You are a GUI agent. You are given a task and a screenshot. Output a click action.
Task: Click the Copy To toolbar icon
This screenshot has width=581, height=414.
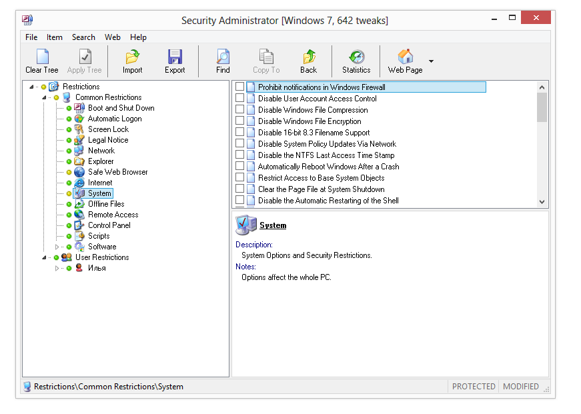(x=266, y=57)
